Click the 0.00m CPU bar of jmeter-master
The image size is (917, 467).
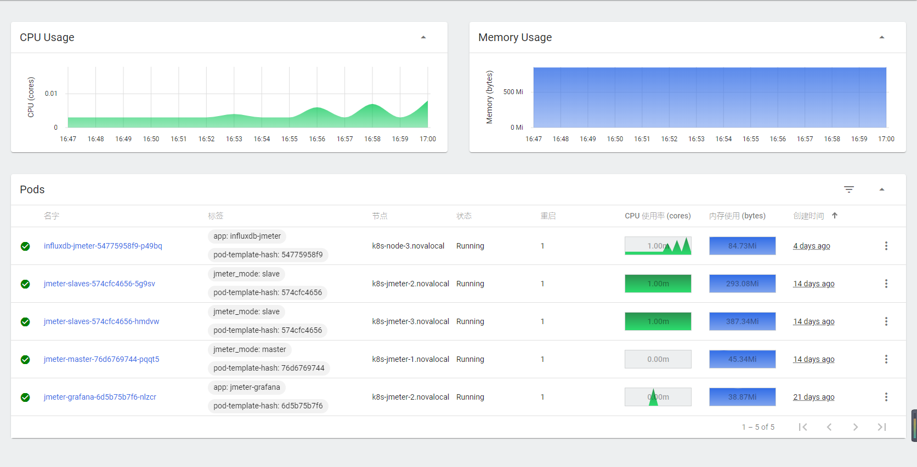(x=658, y=359)
